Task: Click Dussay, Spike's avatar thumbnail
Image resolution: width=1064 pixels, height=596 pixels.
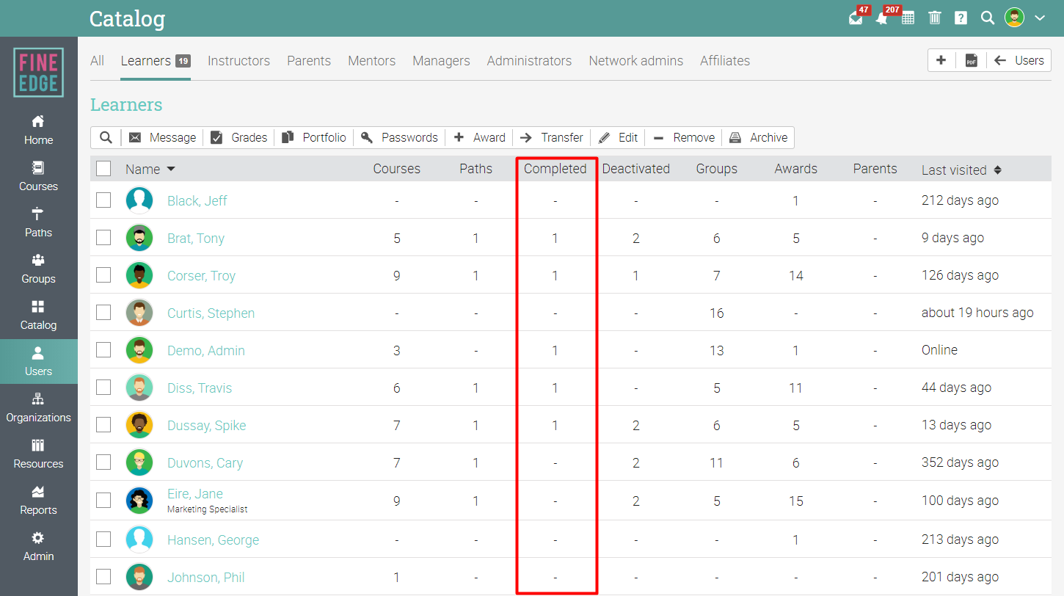Action: pyautogui.click(x=139, y=425)
